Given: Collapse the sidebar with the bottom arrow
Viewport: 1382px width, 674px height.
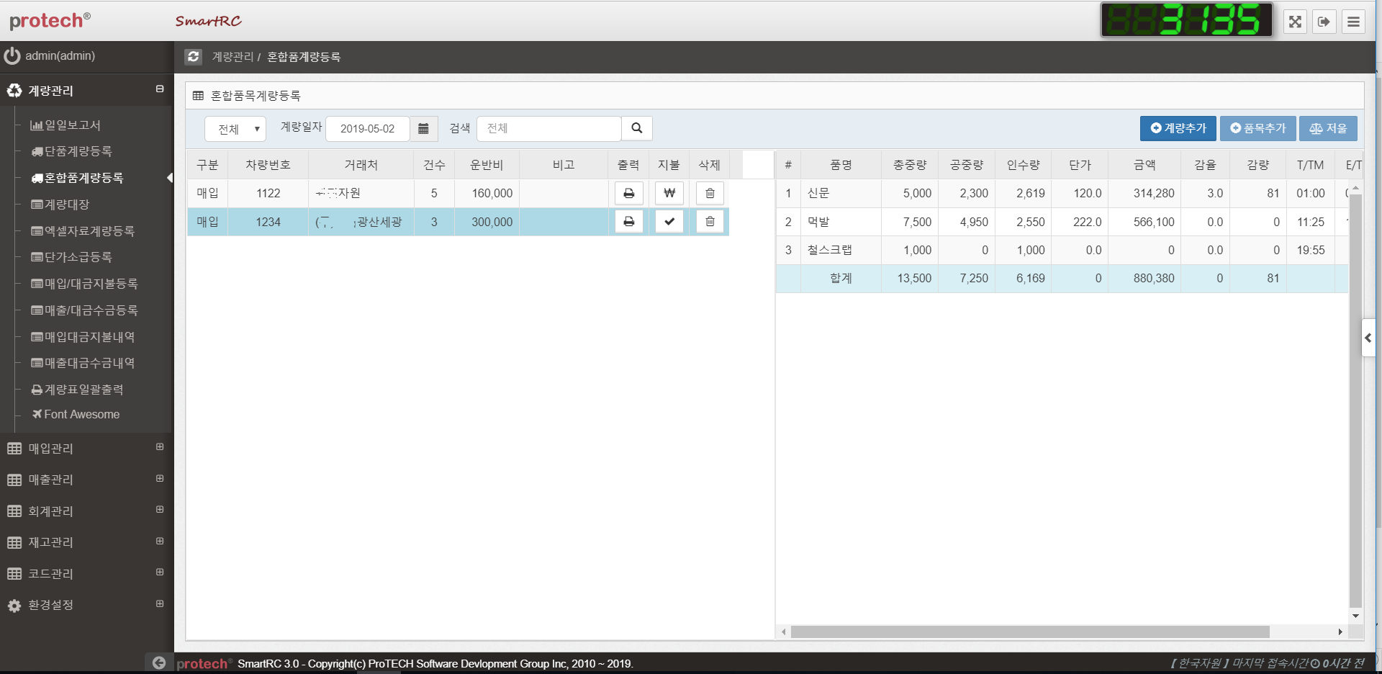Looking at the screenshot, I should (159, 662).
